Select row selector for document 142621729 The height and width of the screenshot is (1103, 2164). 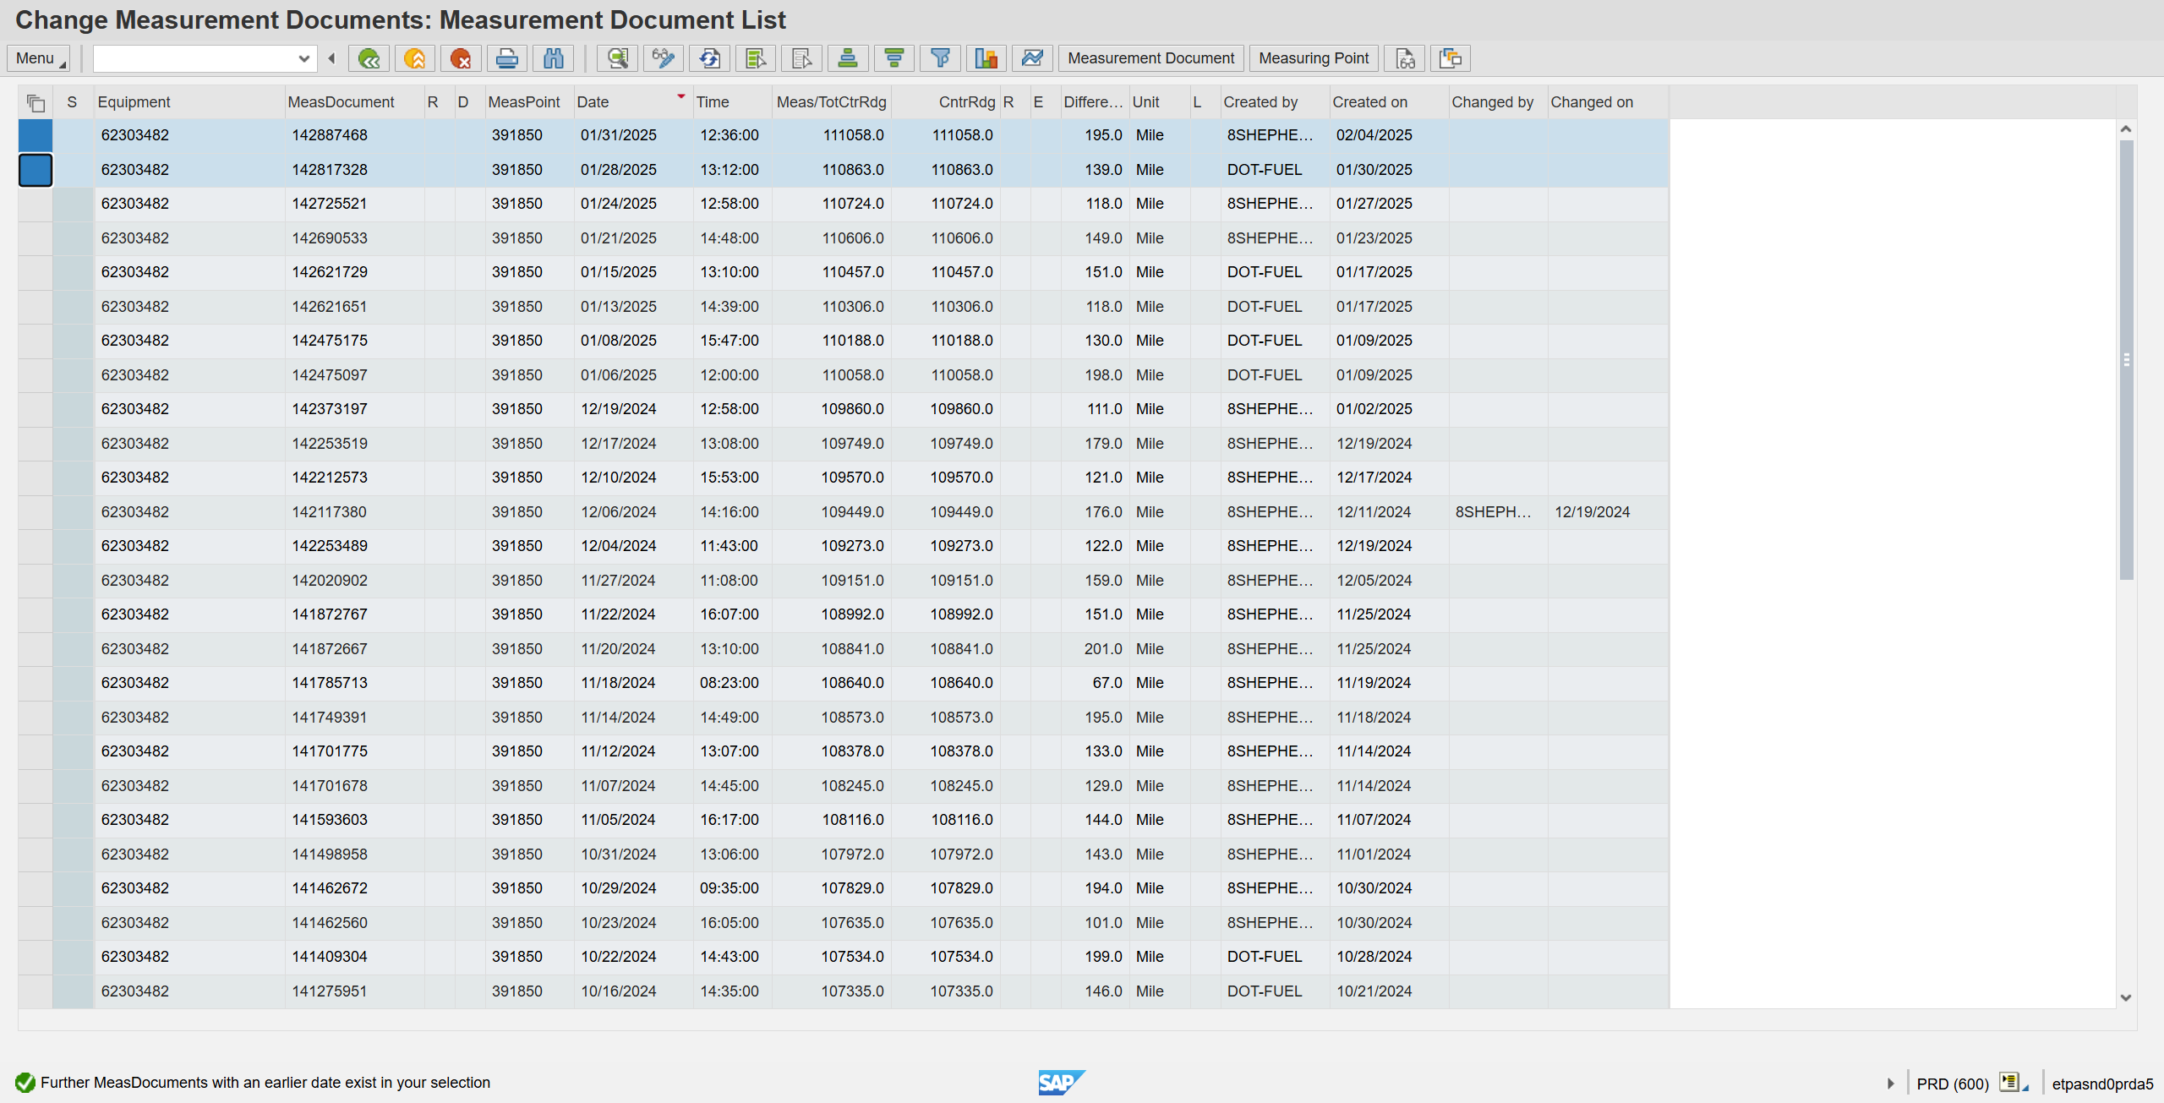[x=36, y=272]
